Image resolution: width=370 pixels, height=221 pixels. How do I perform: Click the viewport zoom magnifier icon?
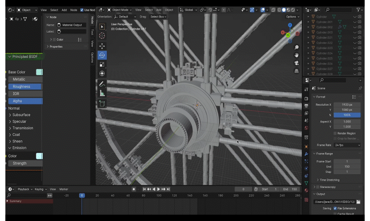point(296,48)
